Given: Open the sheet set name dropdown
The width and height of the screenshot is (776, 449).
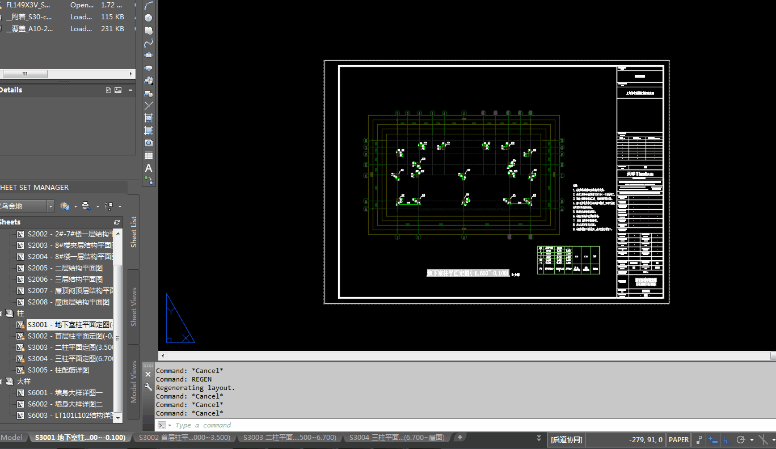Looking at the screenshot, I should click(50, 206).
